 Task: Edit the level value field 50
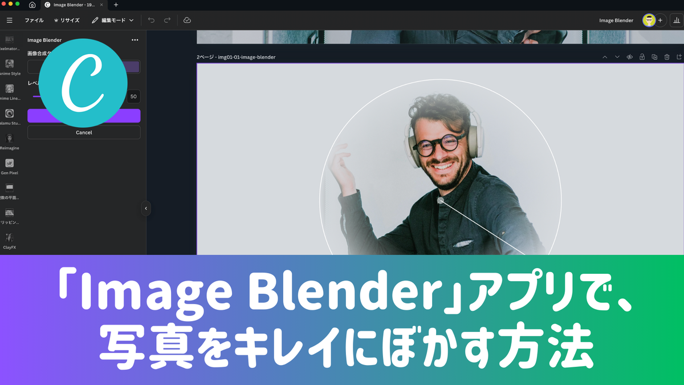[x=133, y=96]
